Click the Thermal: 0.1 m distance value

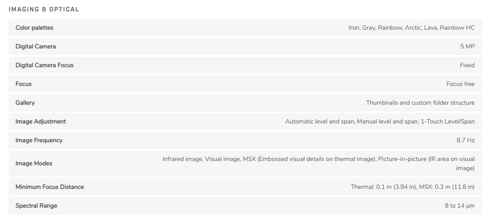click(x=412, y=187)
